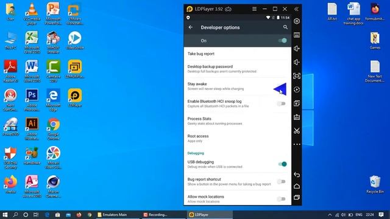Search within Developer options
Image resolution: width=390 pixels, height=219 pixels.
[x=285, y=27]
